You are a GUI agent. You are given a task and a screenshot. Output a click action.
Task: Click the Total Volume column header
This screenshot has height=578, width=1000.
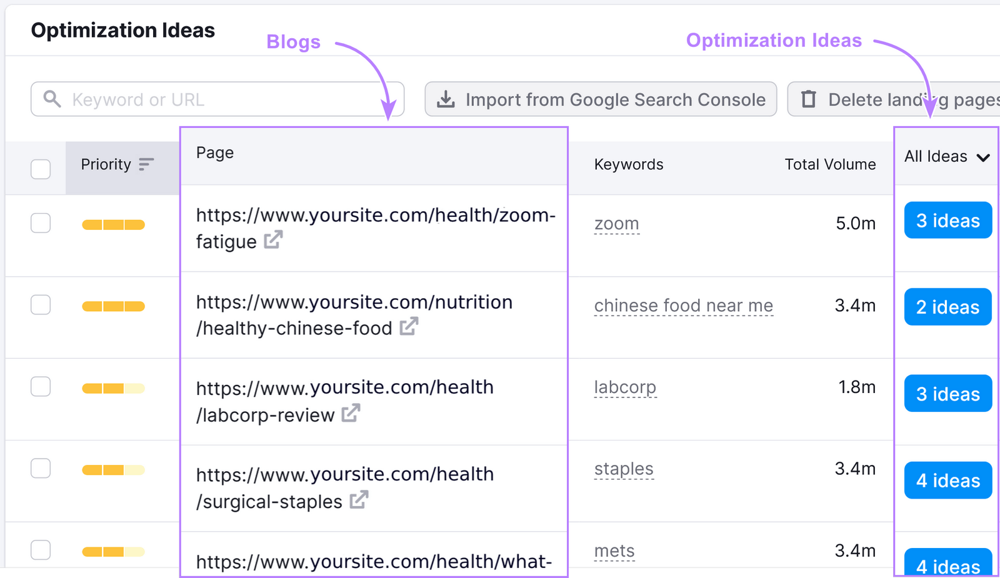point(829,164)
